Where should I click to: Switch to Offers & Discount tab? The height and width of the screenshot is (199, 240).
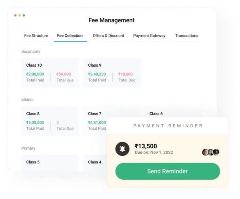pos(108,36)
